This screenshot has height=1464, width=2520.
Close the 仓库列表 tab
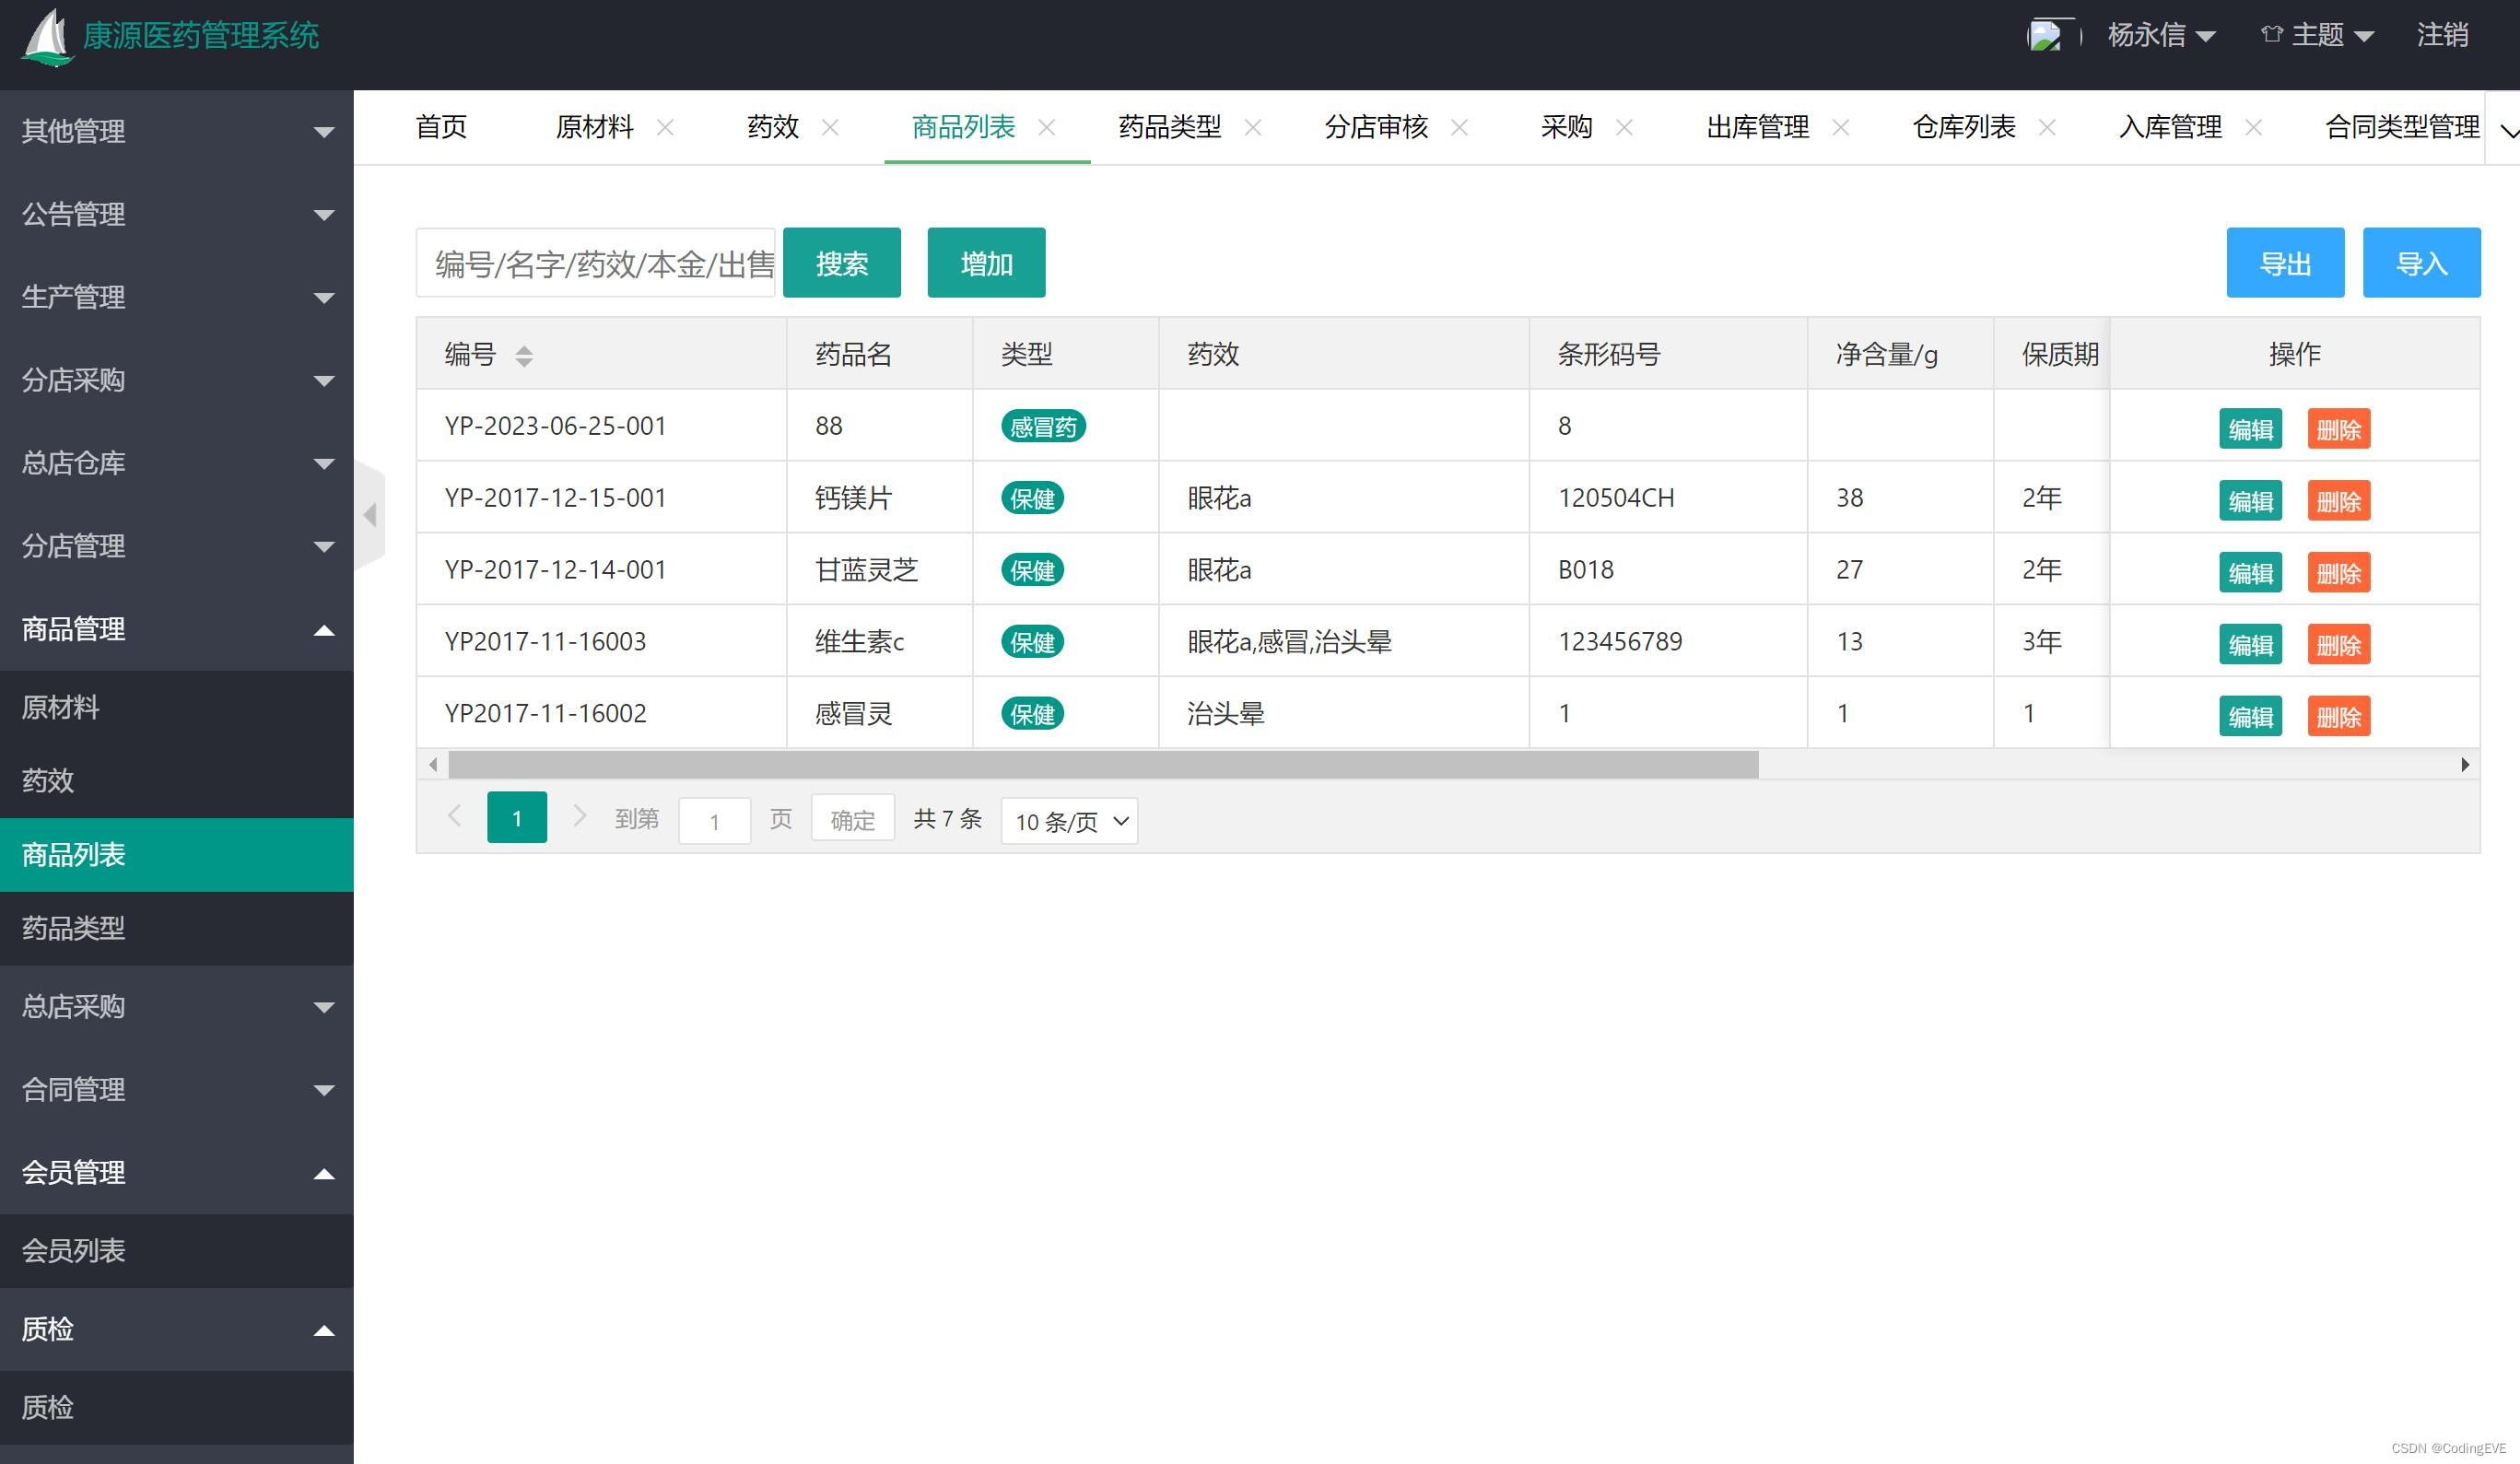tap(2048, 128)
